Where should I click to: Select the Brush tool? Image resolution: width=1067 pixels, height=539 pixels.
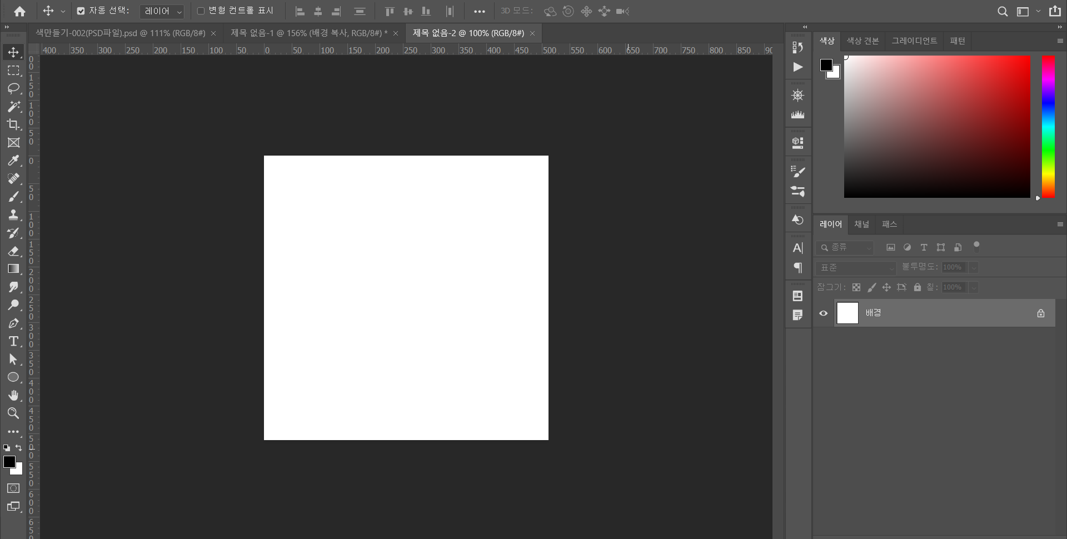13,197
